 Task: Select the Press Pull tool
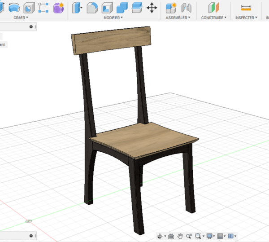(x=77, y=8)
